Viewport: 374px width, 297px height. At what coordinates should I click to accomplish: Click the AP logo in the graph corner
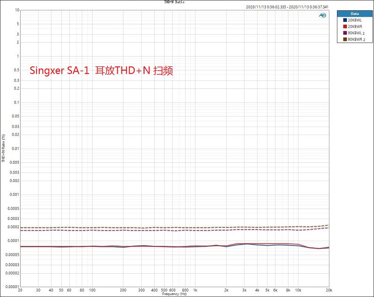tap(323, 15)
